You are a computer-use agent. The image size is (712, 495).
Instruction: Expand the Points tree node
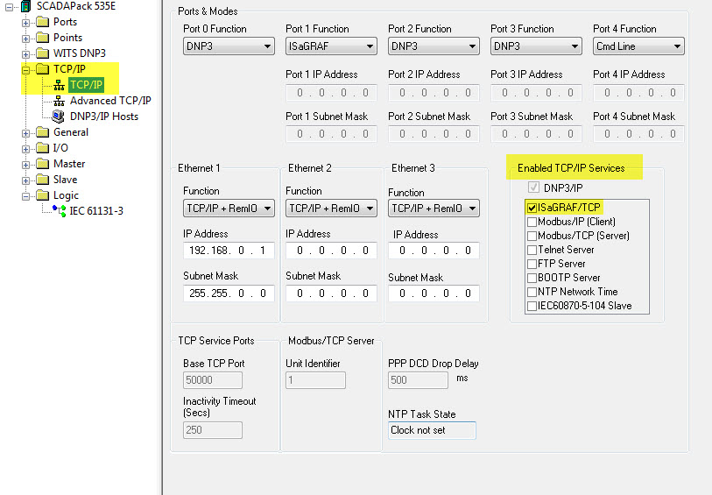(26, 39)
